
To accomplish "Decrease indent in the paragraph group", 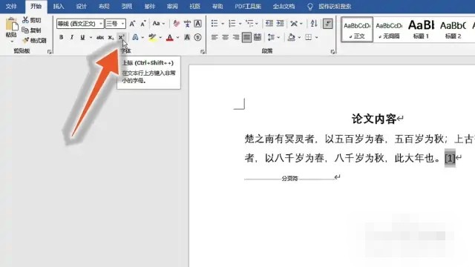I will (x=269, y=23).
